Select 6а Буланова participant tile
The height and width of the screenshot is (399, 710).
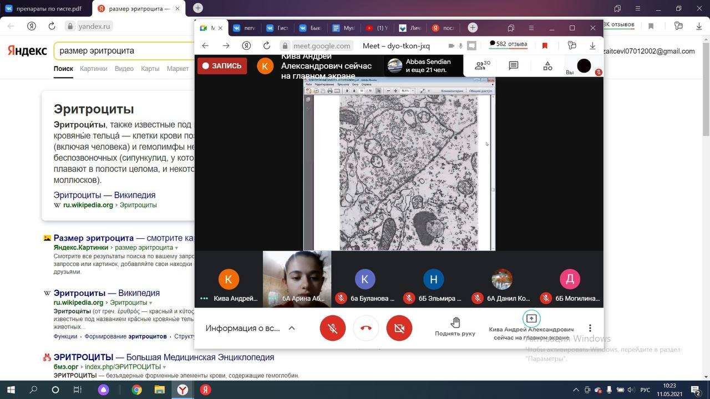tap(365, 279)
